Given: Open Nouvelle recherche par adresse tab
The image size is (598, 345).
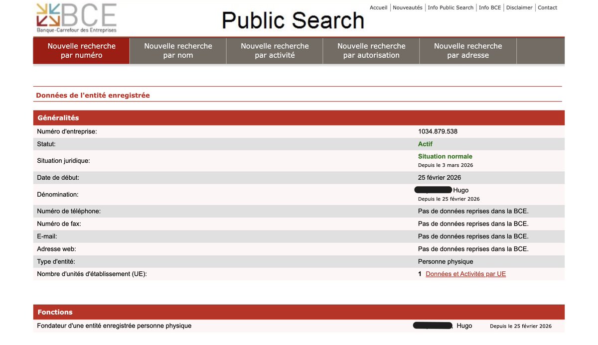Looking at the screenshot, I should pyautogui.click(x=468, y=51).
